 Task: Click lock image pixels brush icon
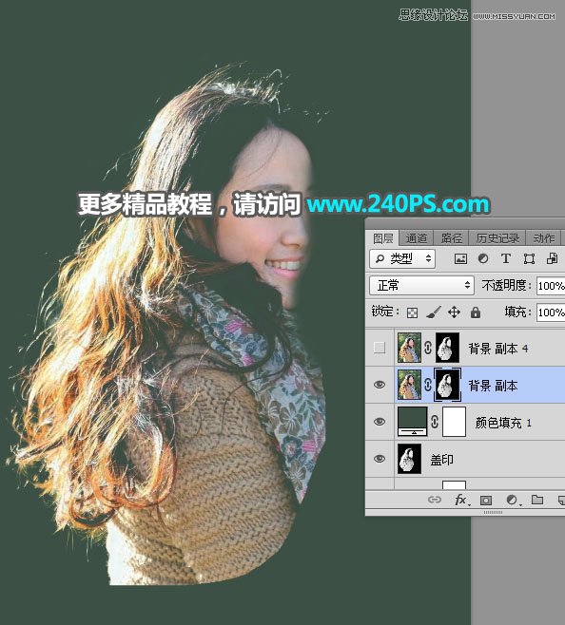(x=433, y=312)
